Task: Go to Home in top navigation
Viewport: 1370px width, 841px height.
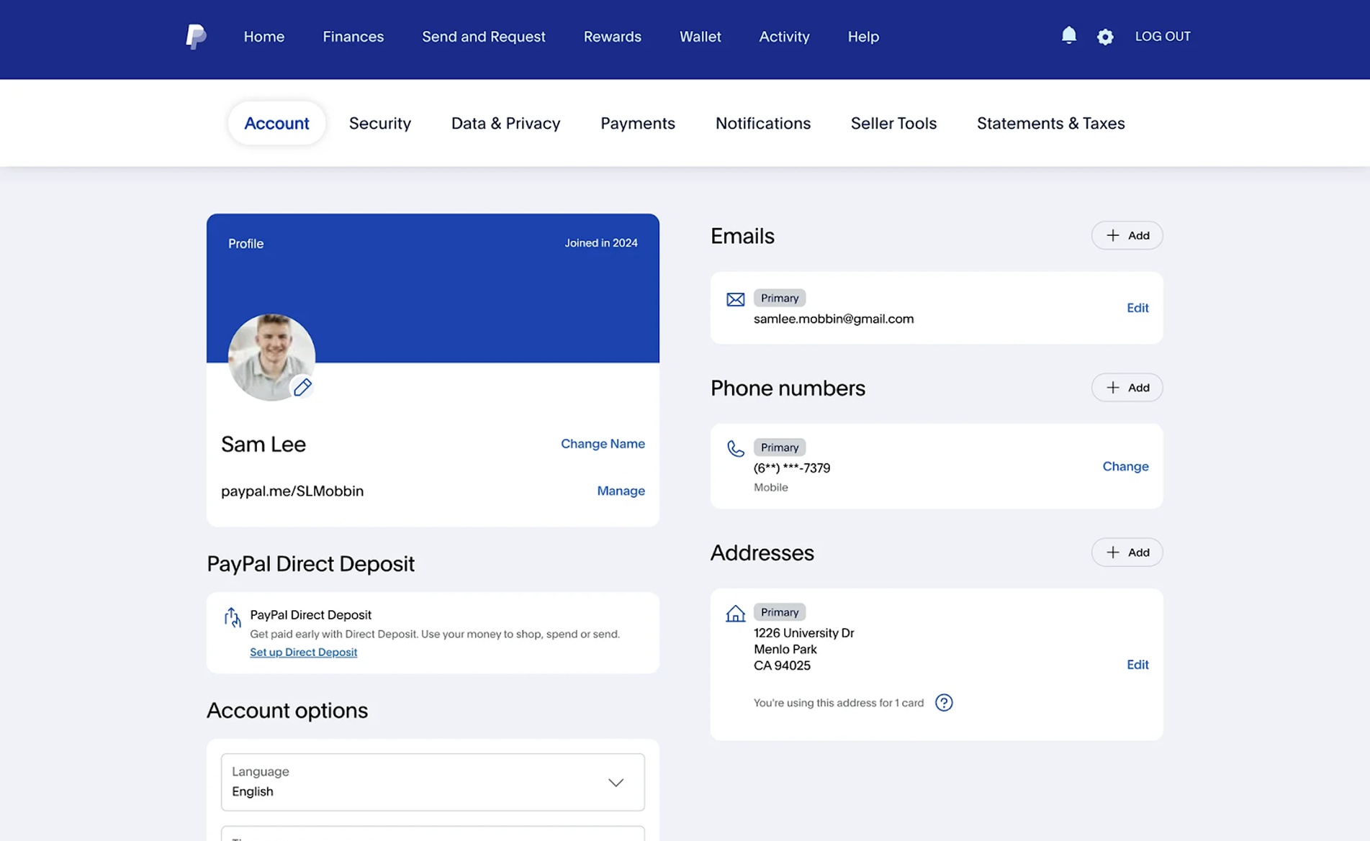Action: coord(263,37)
